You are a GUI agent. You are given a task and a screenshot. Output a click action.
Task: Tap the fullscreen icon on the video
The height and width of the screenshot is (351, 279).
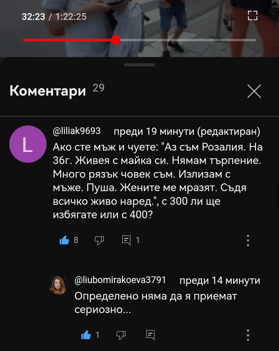[252, 15]
